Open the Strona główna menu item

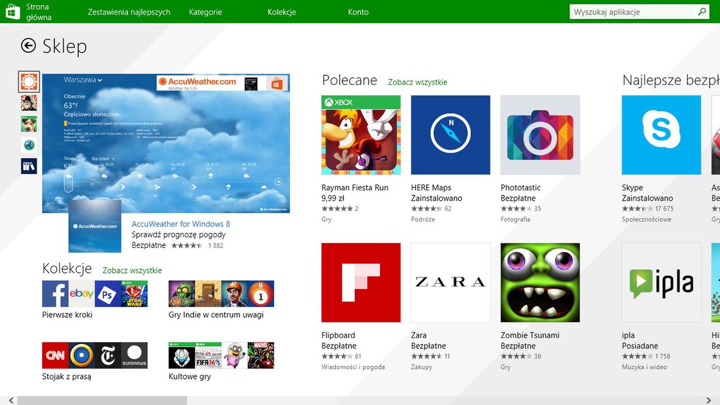pos(39,12)
